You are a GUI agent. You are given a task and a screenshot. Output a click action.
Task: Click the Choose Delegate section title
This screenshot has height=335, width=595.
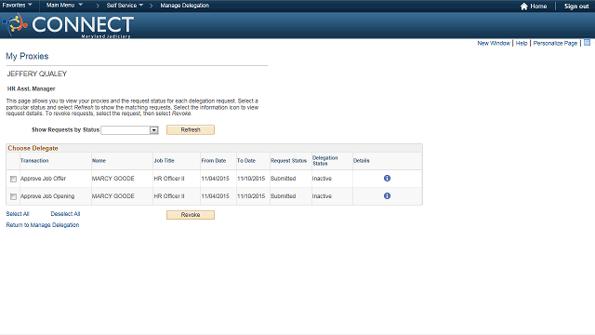[x=33, y=148]
